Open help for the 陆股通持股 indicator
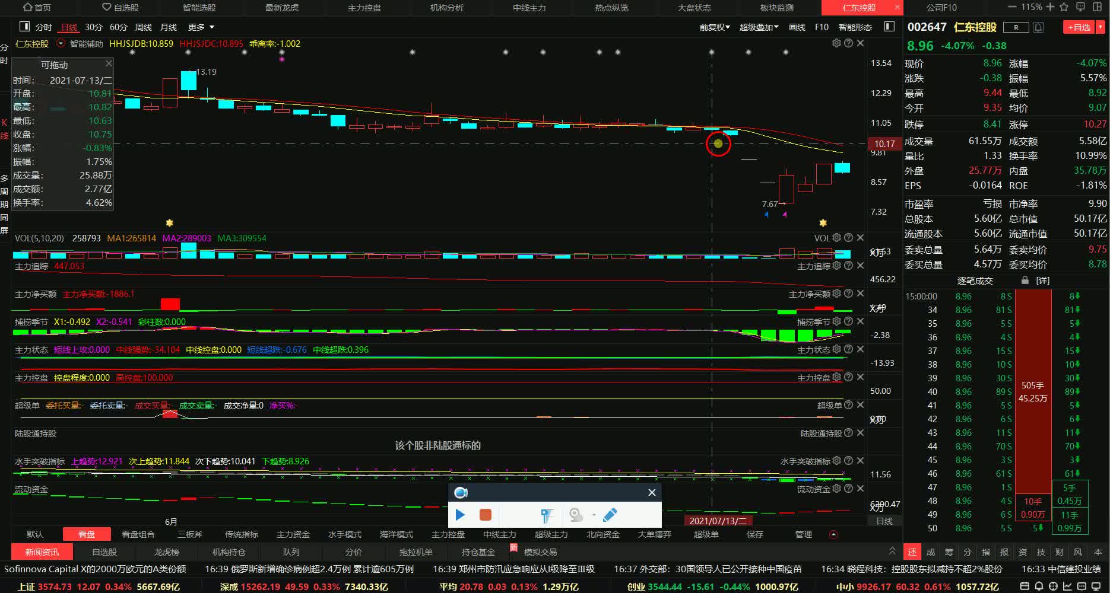Screen dimensions: 1110x593 pos(848,433)
